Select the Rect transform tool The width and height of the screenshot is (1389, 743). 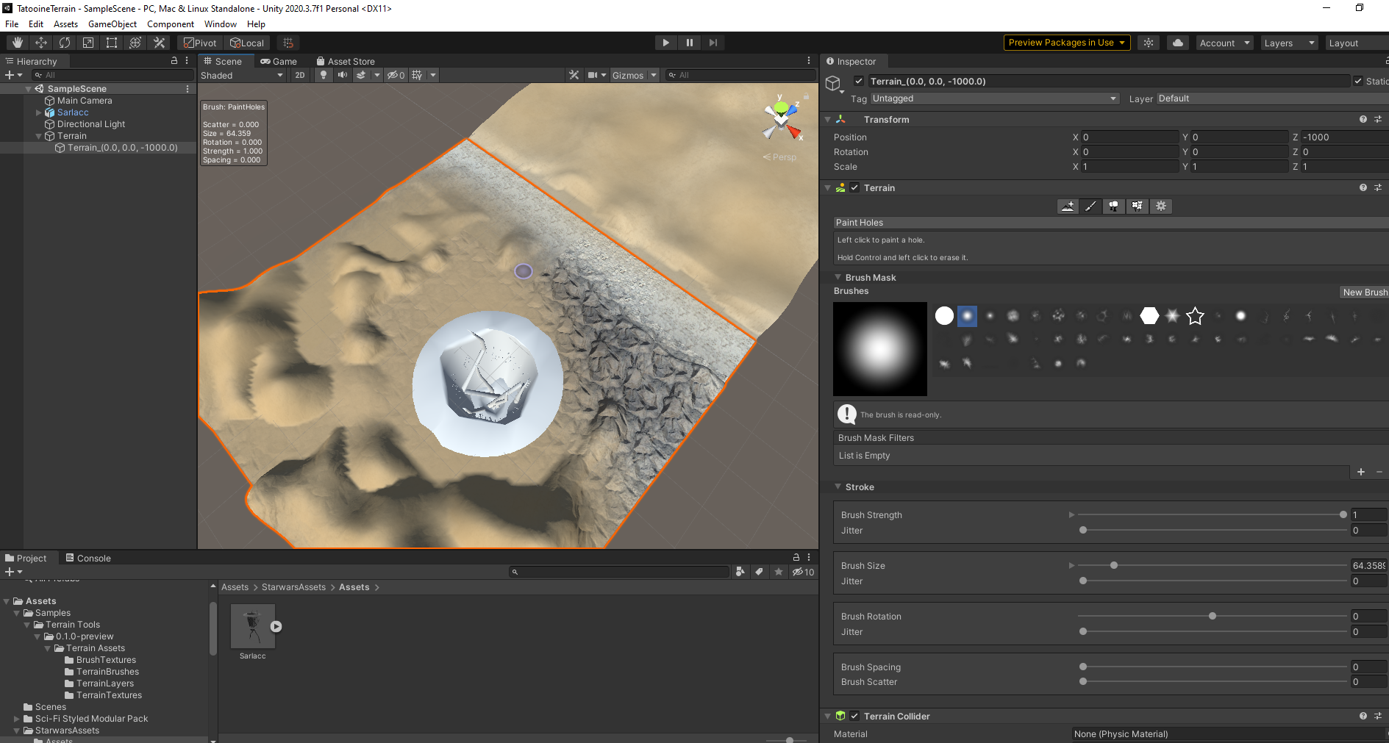point(112,43)
